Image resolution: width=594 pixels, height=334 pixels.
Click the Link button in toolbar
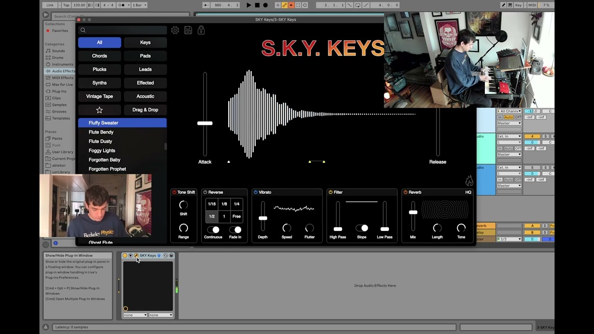coord(50,5)
